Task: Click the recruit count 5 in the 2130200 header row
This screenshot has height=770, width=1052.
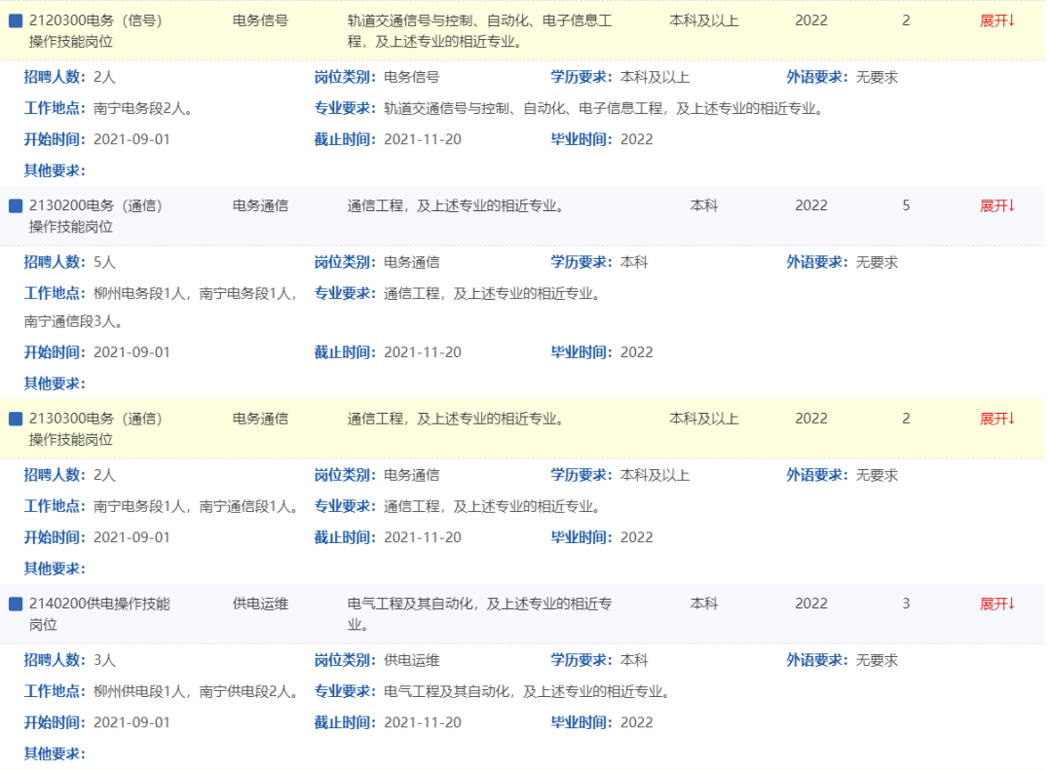Action: pos(906,205)
